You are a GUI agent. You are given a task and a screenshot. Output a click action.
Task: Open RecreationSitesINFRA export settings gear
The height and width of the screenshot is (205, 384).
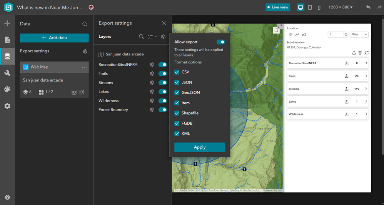point(152,65)
